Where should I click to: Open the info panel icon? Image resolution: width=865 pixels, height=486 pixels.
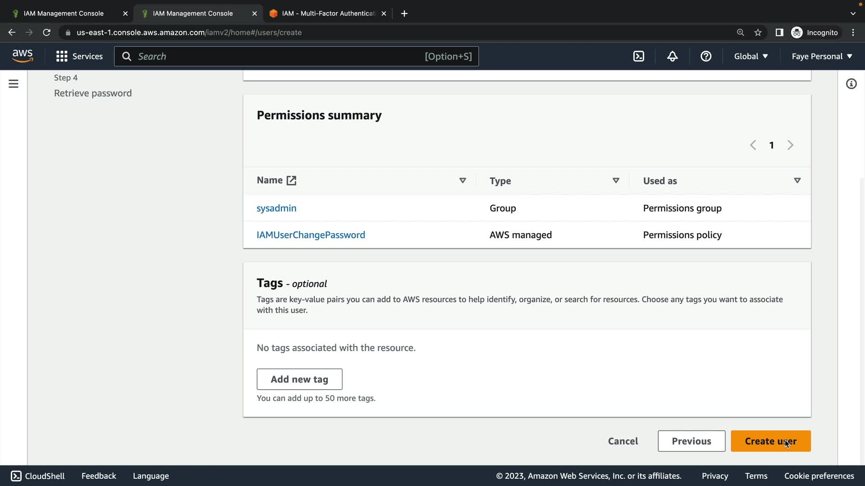[851, 84]
